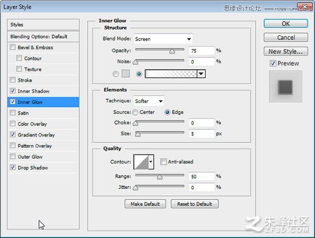Screen dimensions: 315x238
Task: Click the Choke value field
Action: pyautogui.click(x=202, y=123)
